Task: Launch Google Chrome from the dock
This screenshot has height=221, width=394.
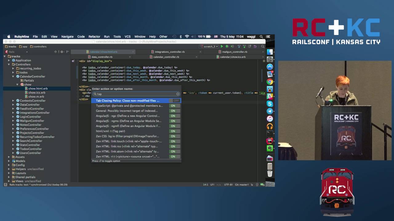Action: click(270, 82)
